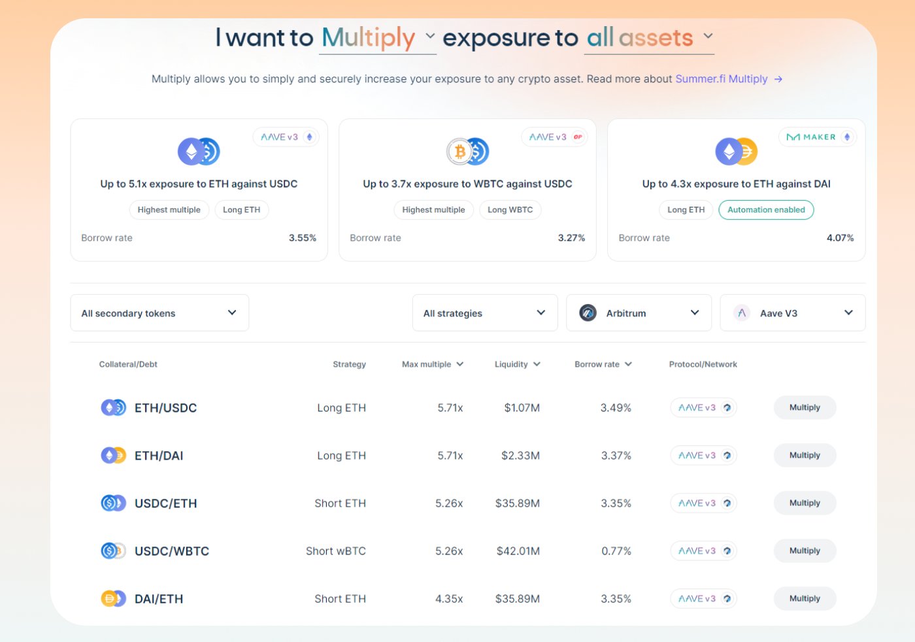This screenshot has height=642, width=915.
Task: Click the Maker protocol badge on ETH/DAI card
Action: pos(818,137)
